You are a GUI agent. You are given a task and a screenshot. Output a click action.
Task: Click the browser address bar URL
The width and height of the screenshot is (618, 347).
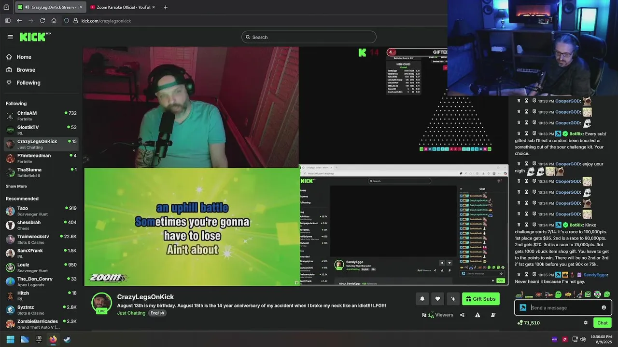click(x=106, y=21)
